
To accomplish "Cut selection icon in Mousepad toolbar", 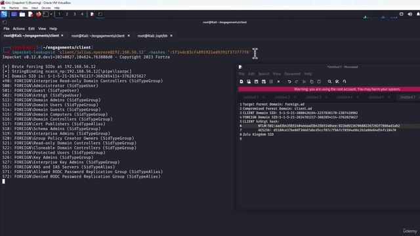I will (x=304, y=81).
